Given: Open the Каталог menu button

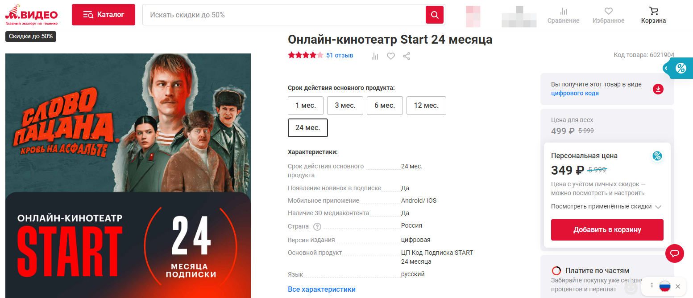Looking at the screenshot, I should tap(104, 15).
